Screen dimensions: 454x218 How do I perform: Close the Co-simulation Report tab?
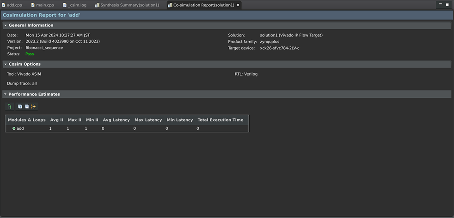click(238, 5)
